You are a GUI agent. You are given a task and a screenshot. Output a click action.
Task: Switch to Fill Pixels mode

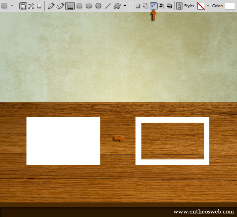click(x=39, y=6)
